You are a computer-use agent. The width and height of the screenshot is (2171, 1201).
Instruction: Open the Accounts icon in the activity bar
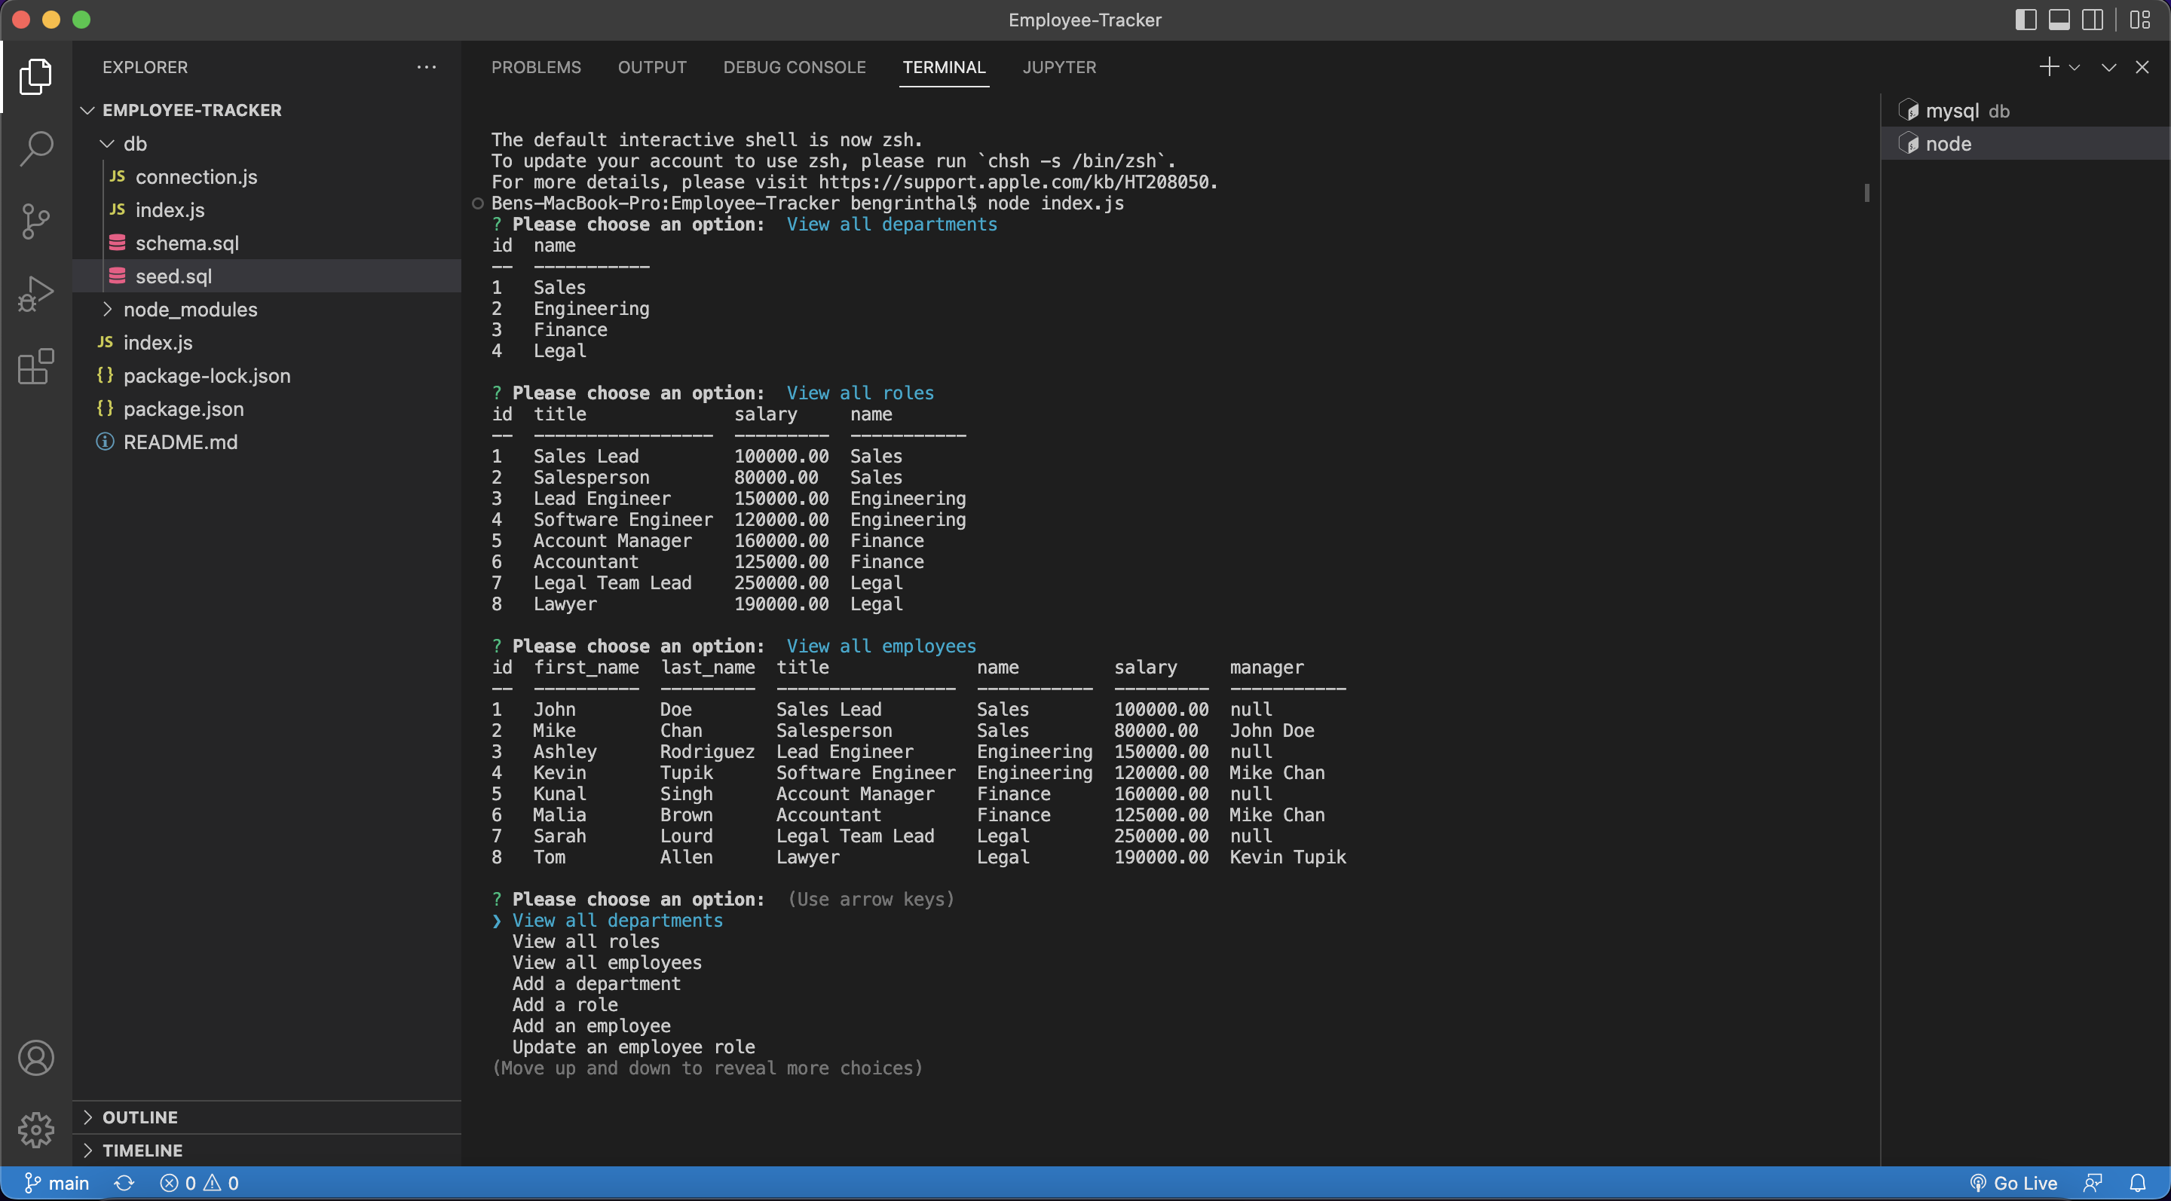pos(36,1057)
